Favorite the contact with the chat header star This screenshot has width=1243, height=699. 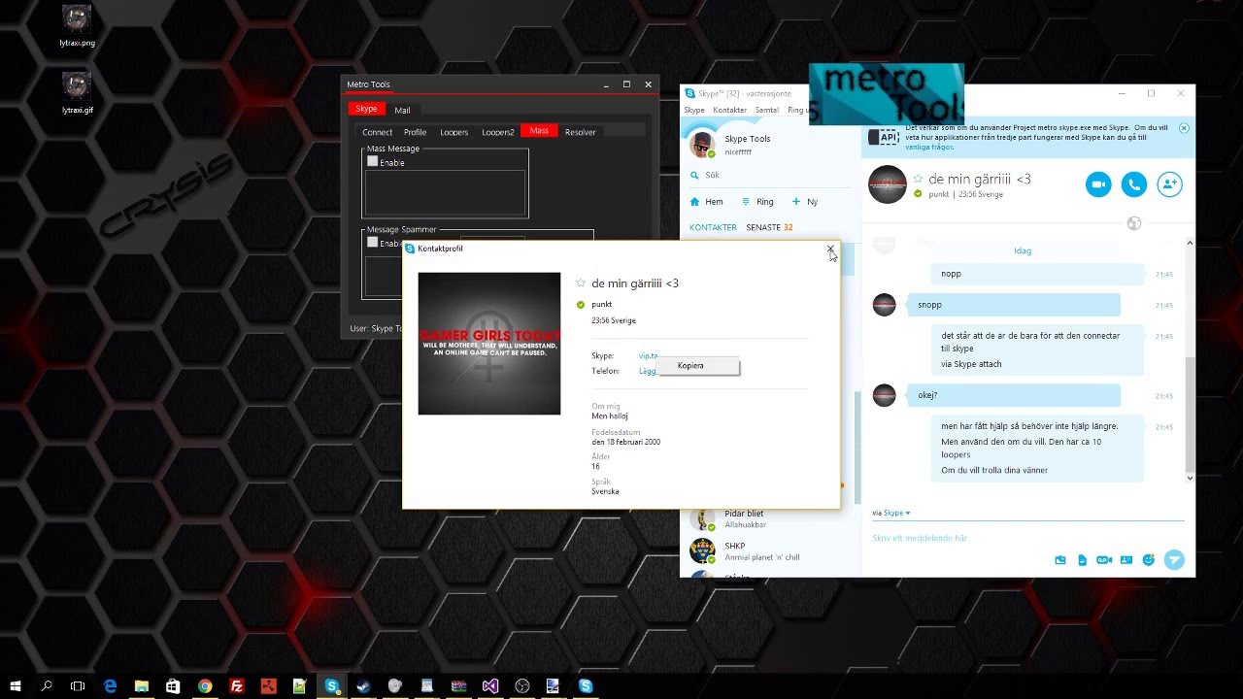coord(918,179)
